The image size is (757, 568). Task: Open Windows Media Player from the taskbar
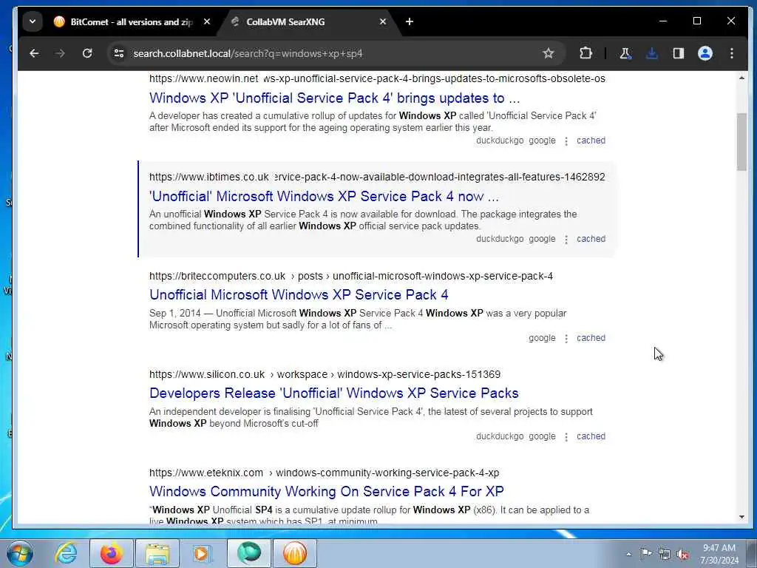[201, 553]
